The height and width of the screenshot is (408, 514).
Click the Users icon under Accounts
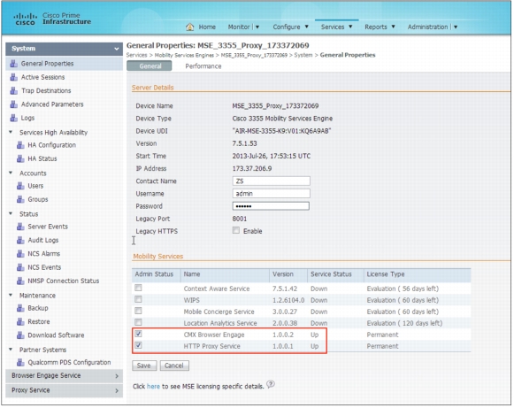[20, 186]
